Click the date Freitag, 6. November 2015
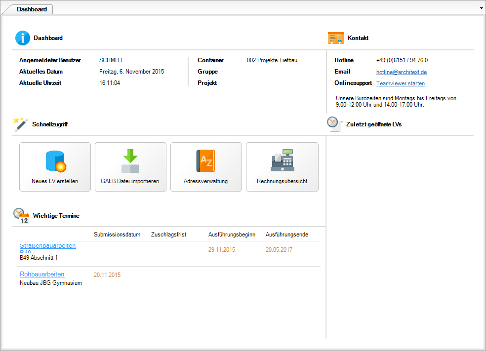486x351 pixels. tap(132, 72)
